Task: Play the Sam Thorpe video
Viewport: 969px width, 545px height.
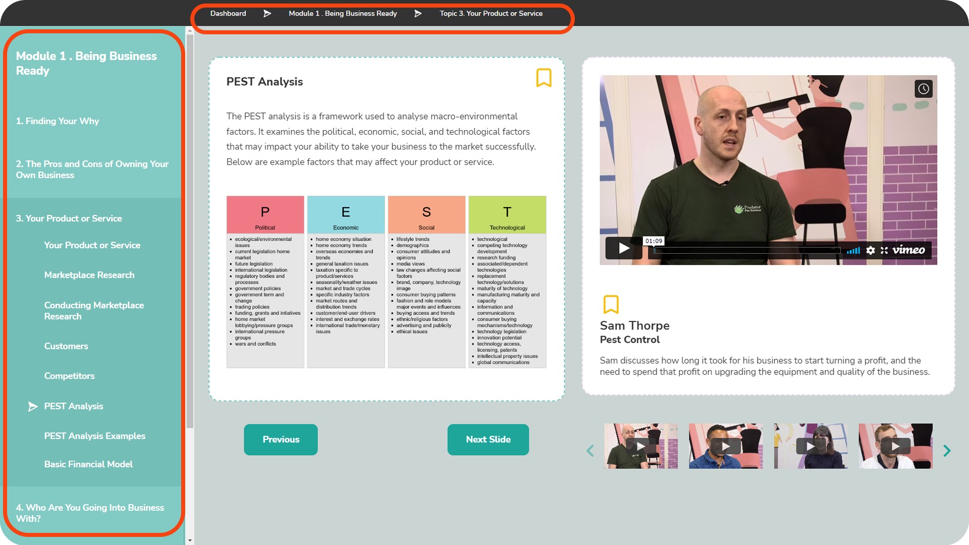Action: click(624, 248)
